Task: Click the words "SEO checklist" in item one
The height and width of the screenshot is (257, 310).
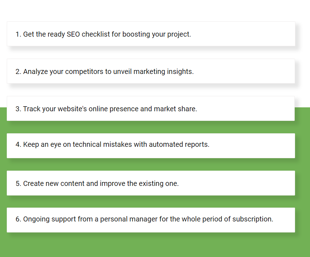Action: (88, 34)
